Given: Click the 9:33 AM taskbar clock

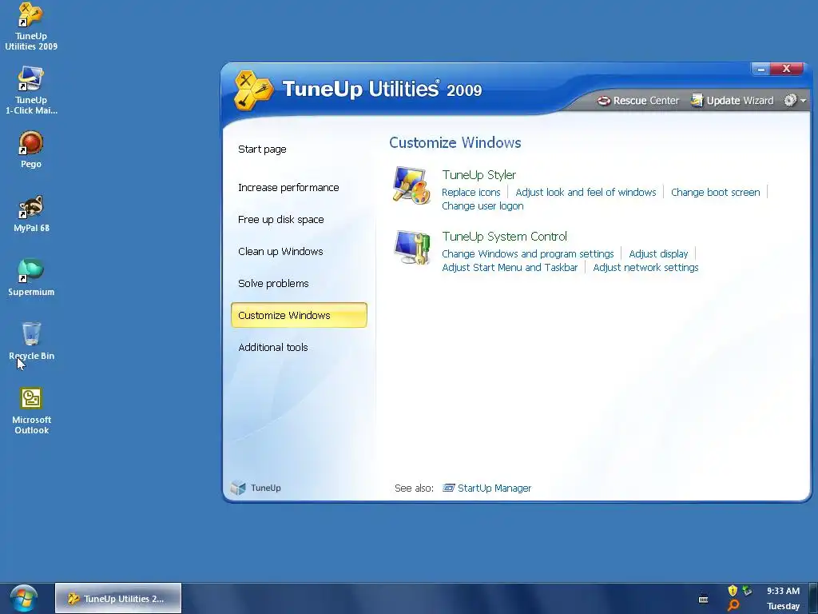Looking at the screenshot, I should pyautogui.click(x=783, y=591).
